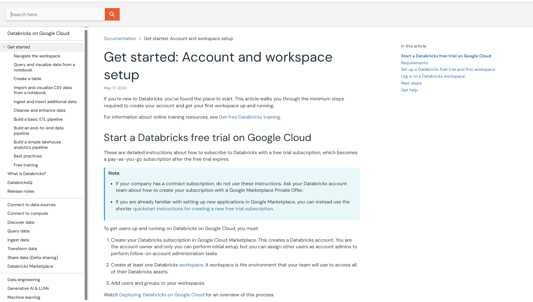Open 'Build a simple lakehouse analytics pipeline'
The height and width of the screenshot is (302, 533).
coord(37,145)
